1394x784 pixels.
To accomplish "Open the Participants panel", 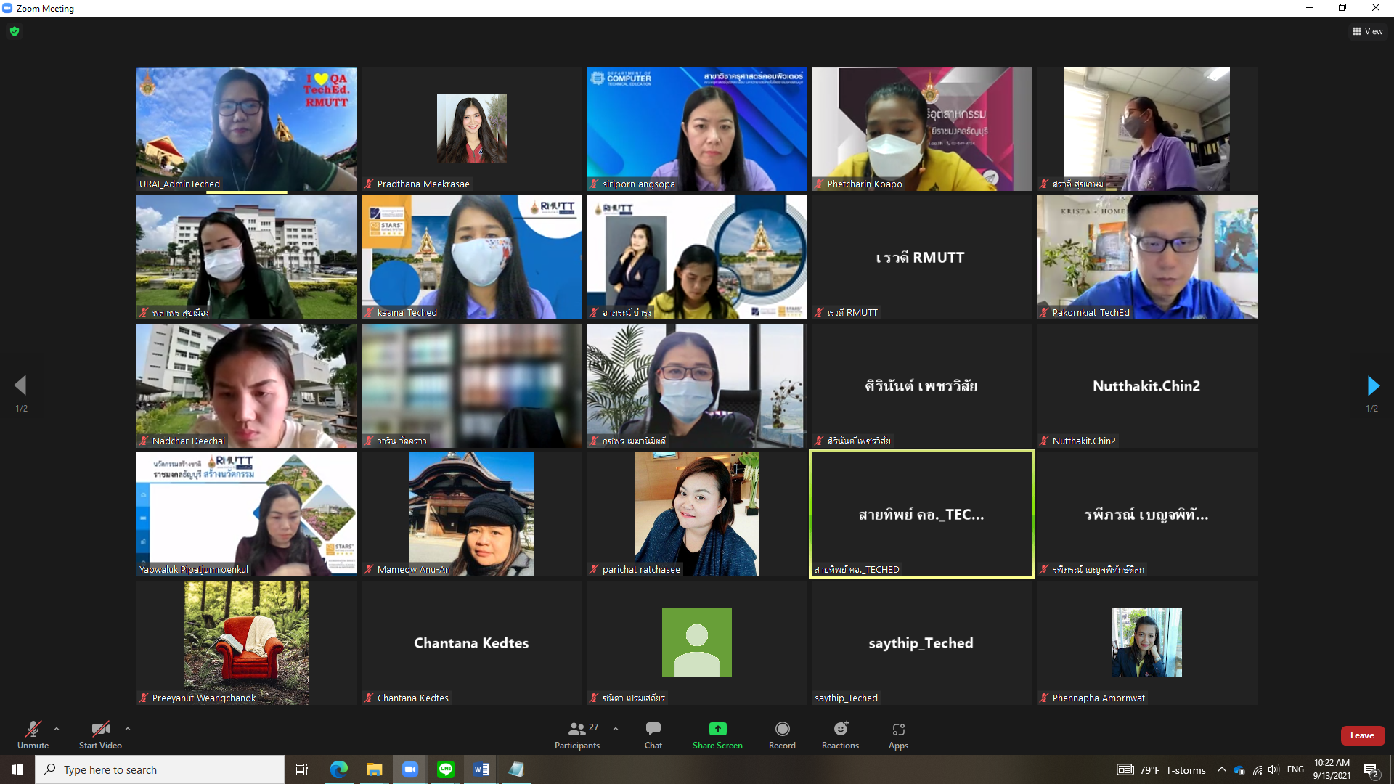I will click(577, 735).
